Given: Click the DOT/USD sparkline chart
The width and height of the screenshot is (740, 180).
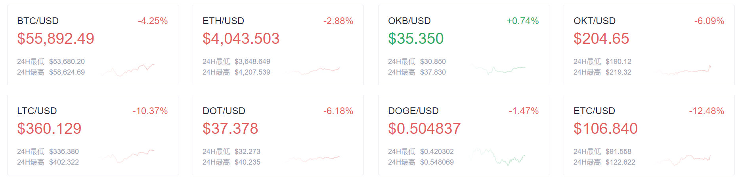Looking at the screenshot, I should coord(313,159).
